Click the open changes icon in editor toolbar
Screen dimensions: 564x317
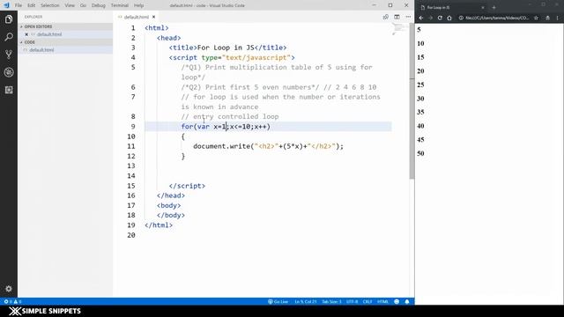tap(386, 17)
